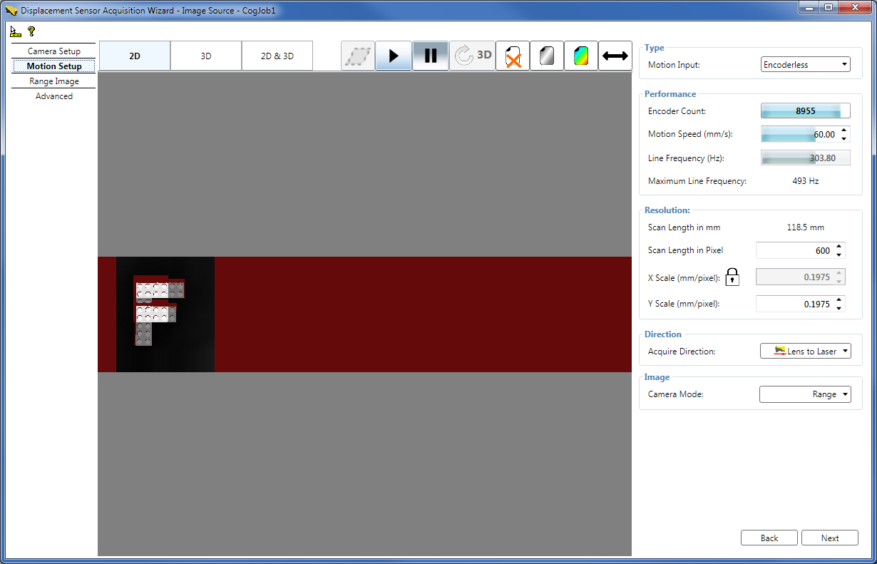Image resolution: width=877 pixels, height=564 pixels.
Task: Increase Motion Speed with the up stepper
Action: 844,130
